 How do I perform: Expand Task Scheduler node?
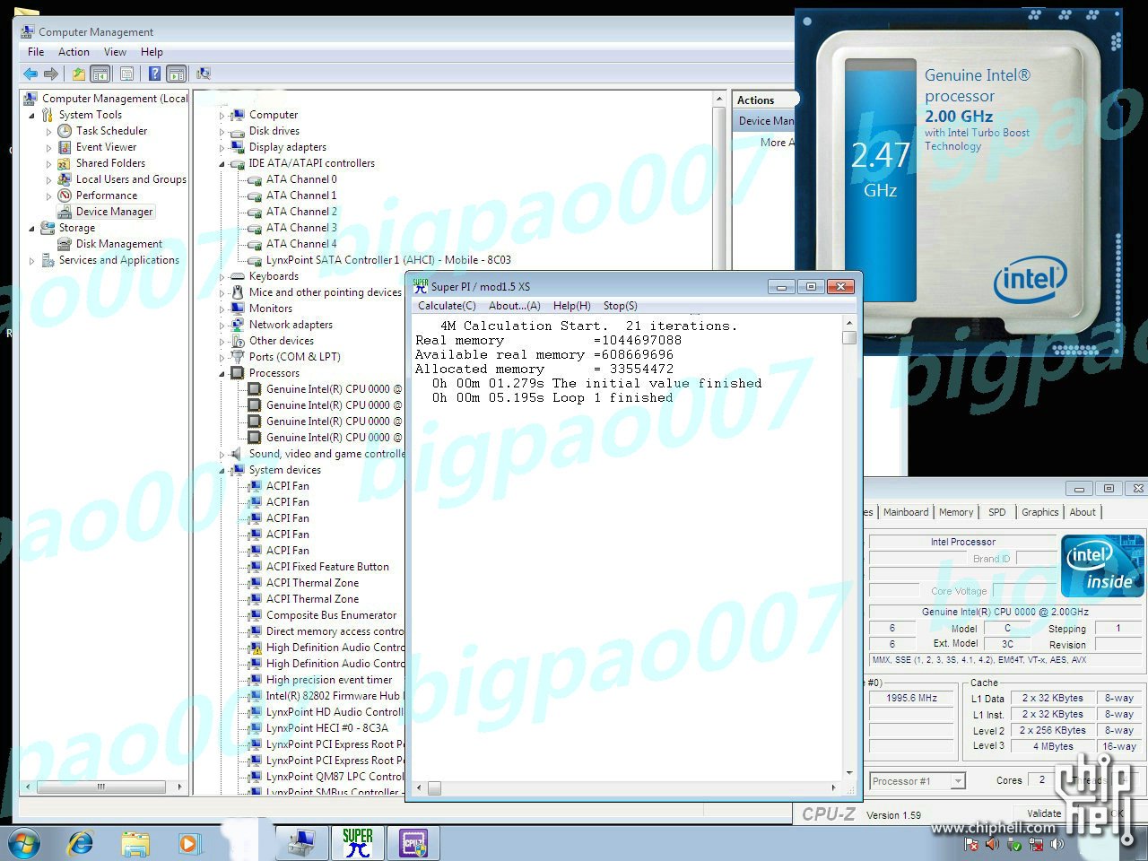48,131
